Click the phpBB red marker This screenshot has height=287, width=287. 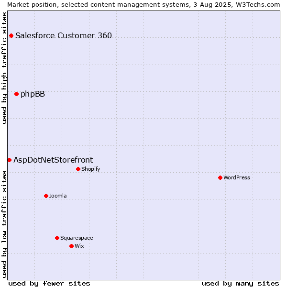pyautogui.click(x=16, y=94)
